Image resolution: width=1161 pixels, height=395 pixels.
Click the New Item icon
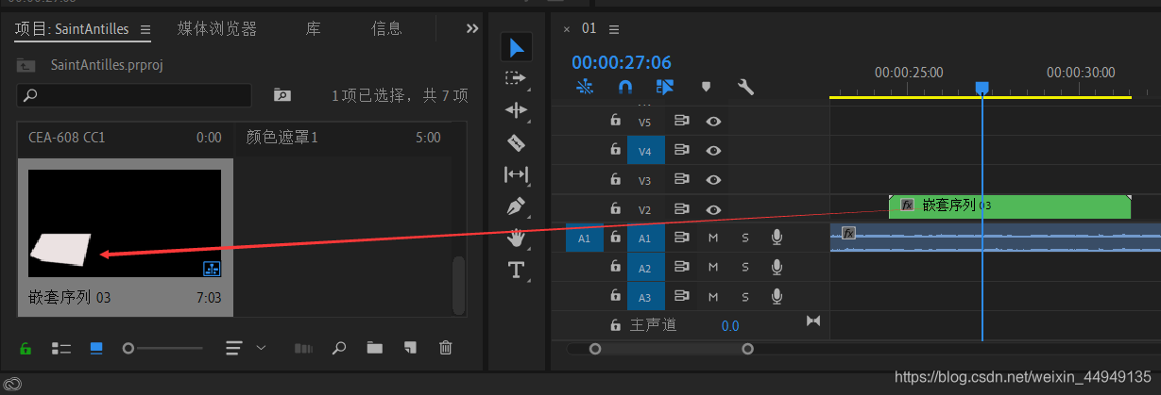point(410,348)
